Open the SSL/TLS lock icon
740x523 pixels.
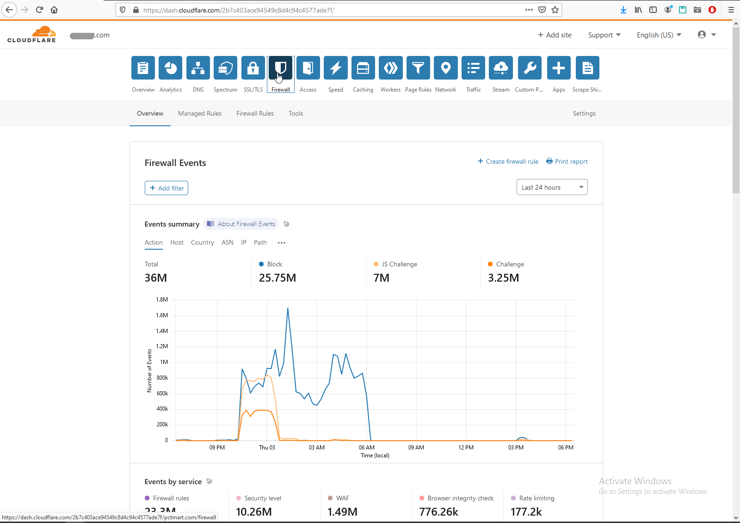click(x=253, y=68)
